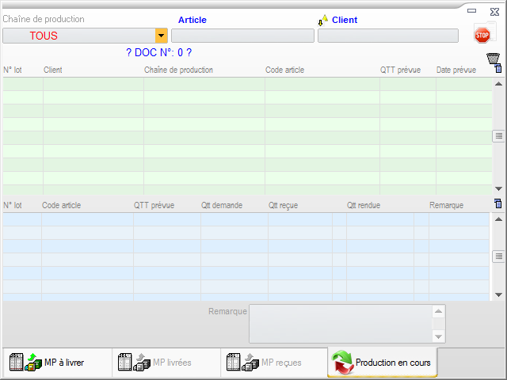507x380 pixels.
Task: Click the blue Article label link
Action: [x=192, y=20]
